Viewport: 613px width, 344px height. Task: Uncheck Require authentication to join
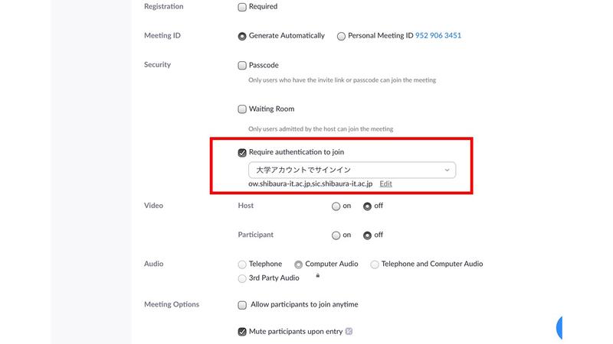(242, 152)
